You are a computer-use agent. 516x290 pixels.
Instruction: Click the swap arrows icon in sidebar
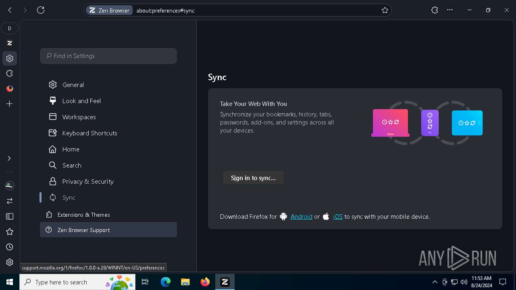[10, 201]
